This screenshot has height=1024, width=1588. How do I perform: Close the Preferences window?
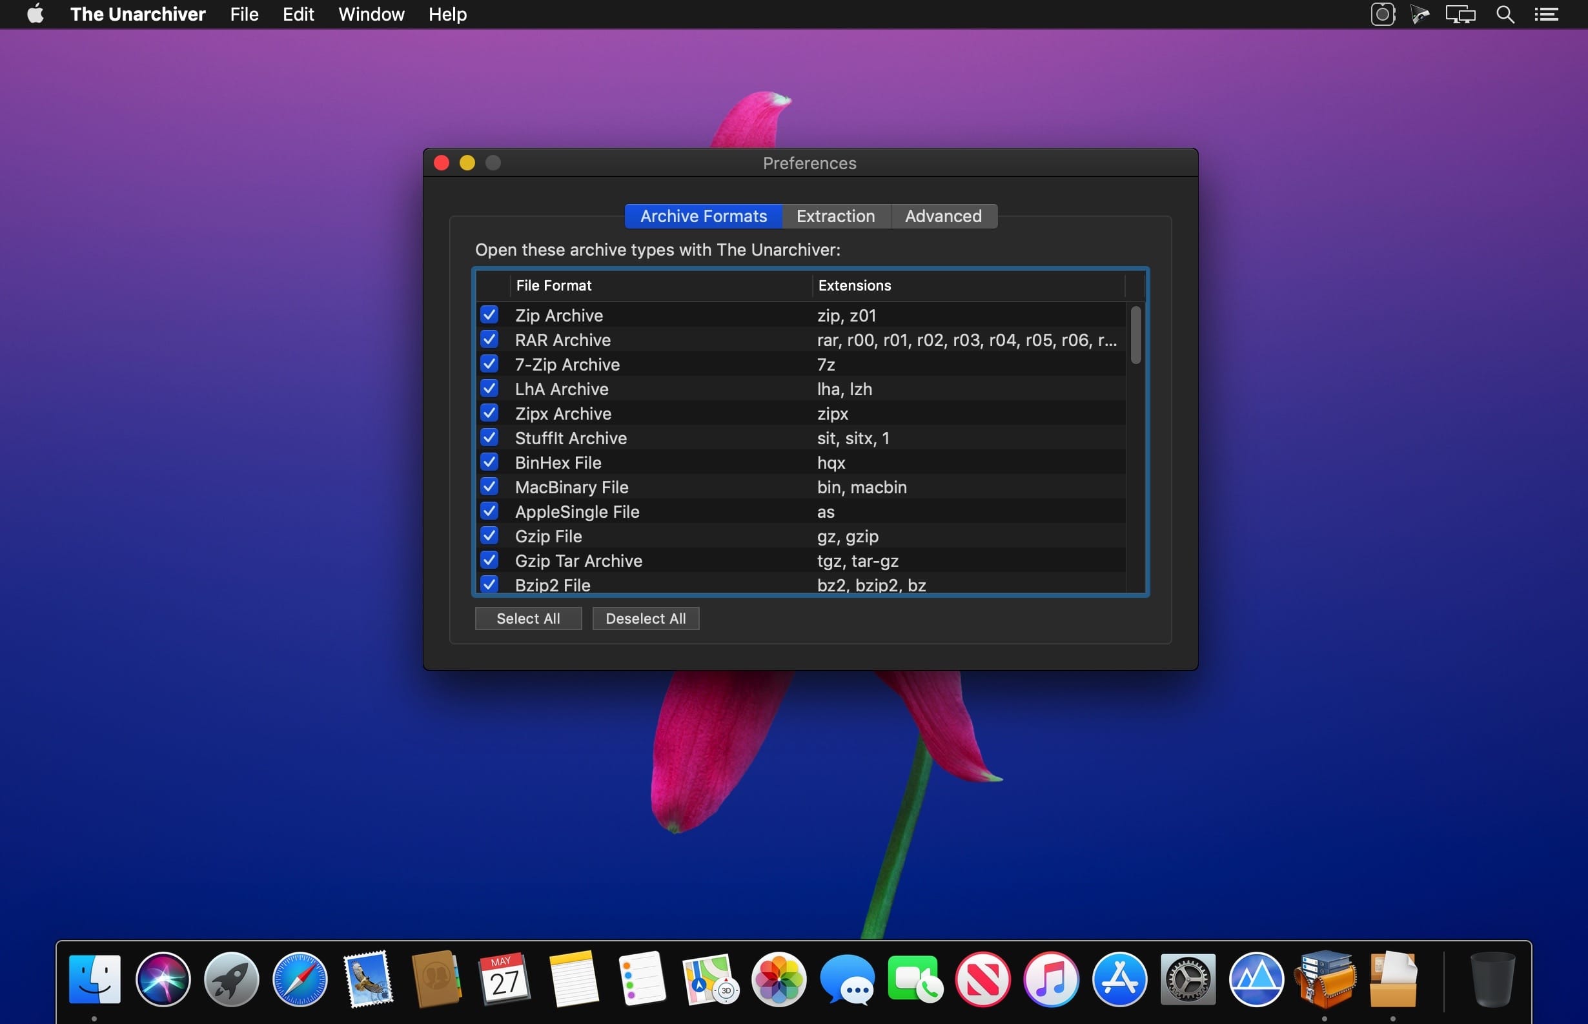[442, 163]
